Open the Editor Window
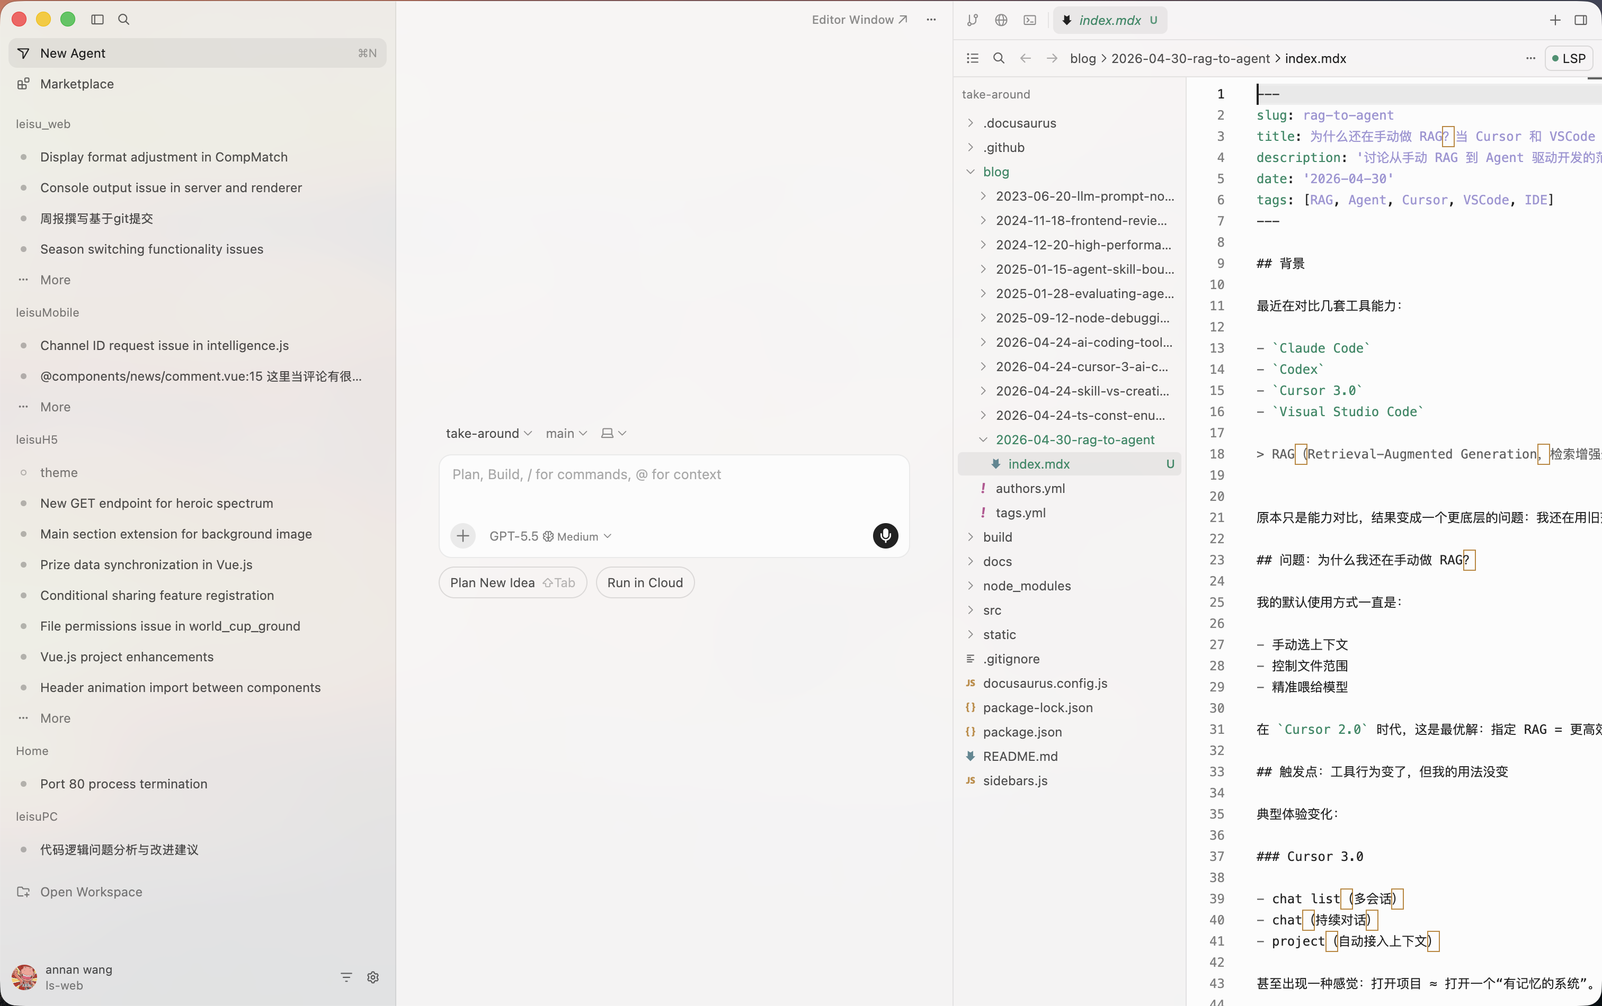 [x=859, y=19]
